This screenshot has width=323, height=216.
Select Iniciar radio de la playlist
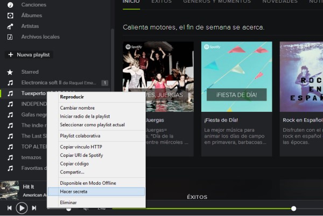click(96, 116)
